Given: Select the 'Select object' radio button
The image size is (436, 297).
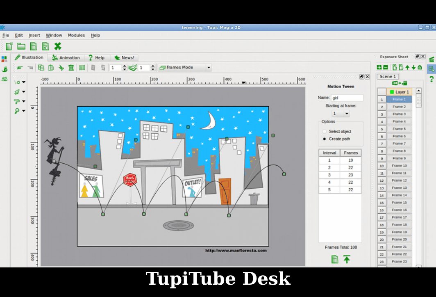Looking at the screenshot, I should (x=325, y=132).
